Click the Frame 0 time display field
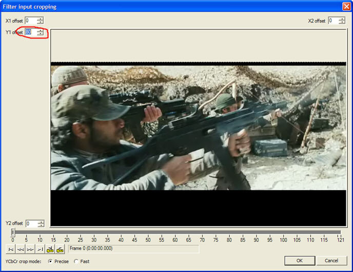353x272 pixels. 133,248
